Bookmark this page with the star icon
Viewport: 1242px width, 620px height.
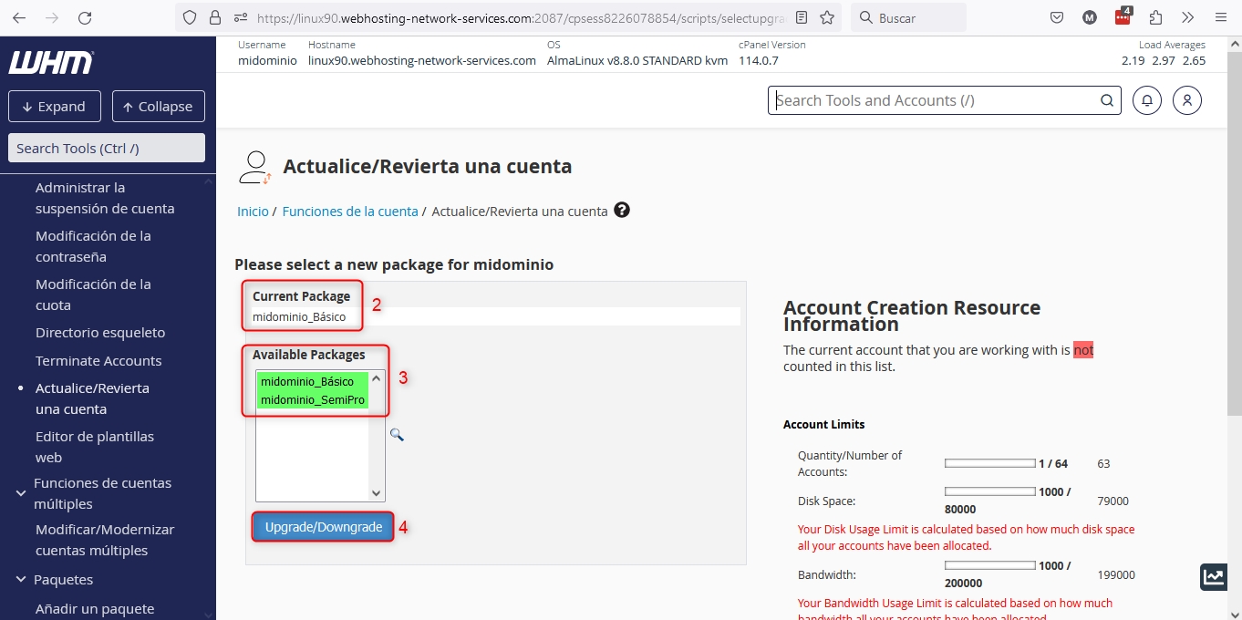(827, 17)
